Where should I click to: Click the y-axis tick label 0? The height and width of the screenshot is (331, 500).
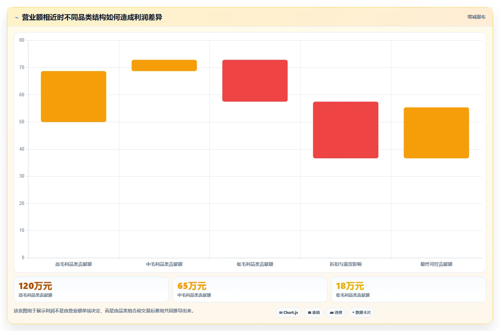(23, 258)
